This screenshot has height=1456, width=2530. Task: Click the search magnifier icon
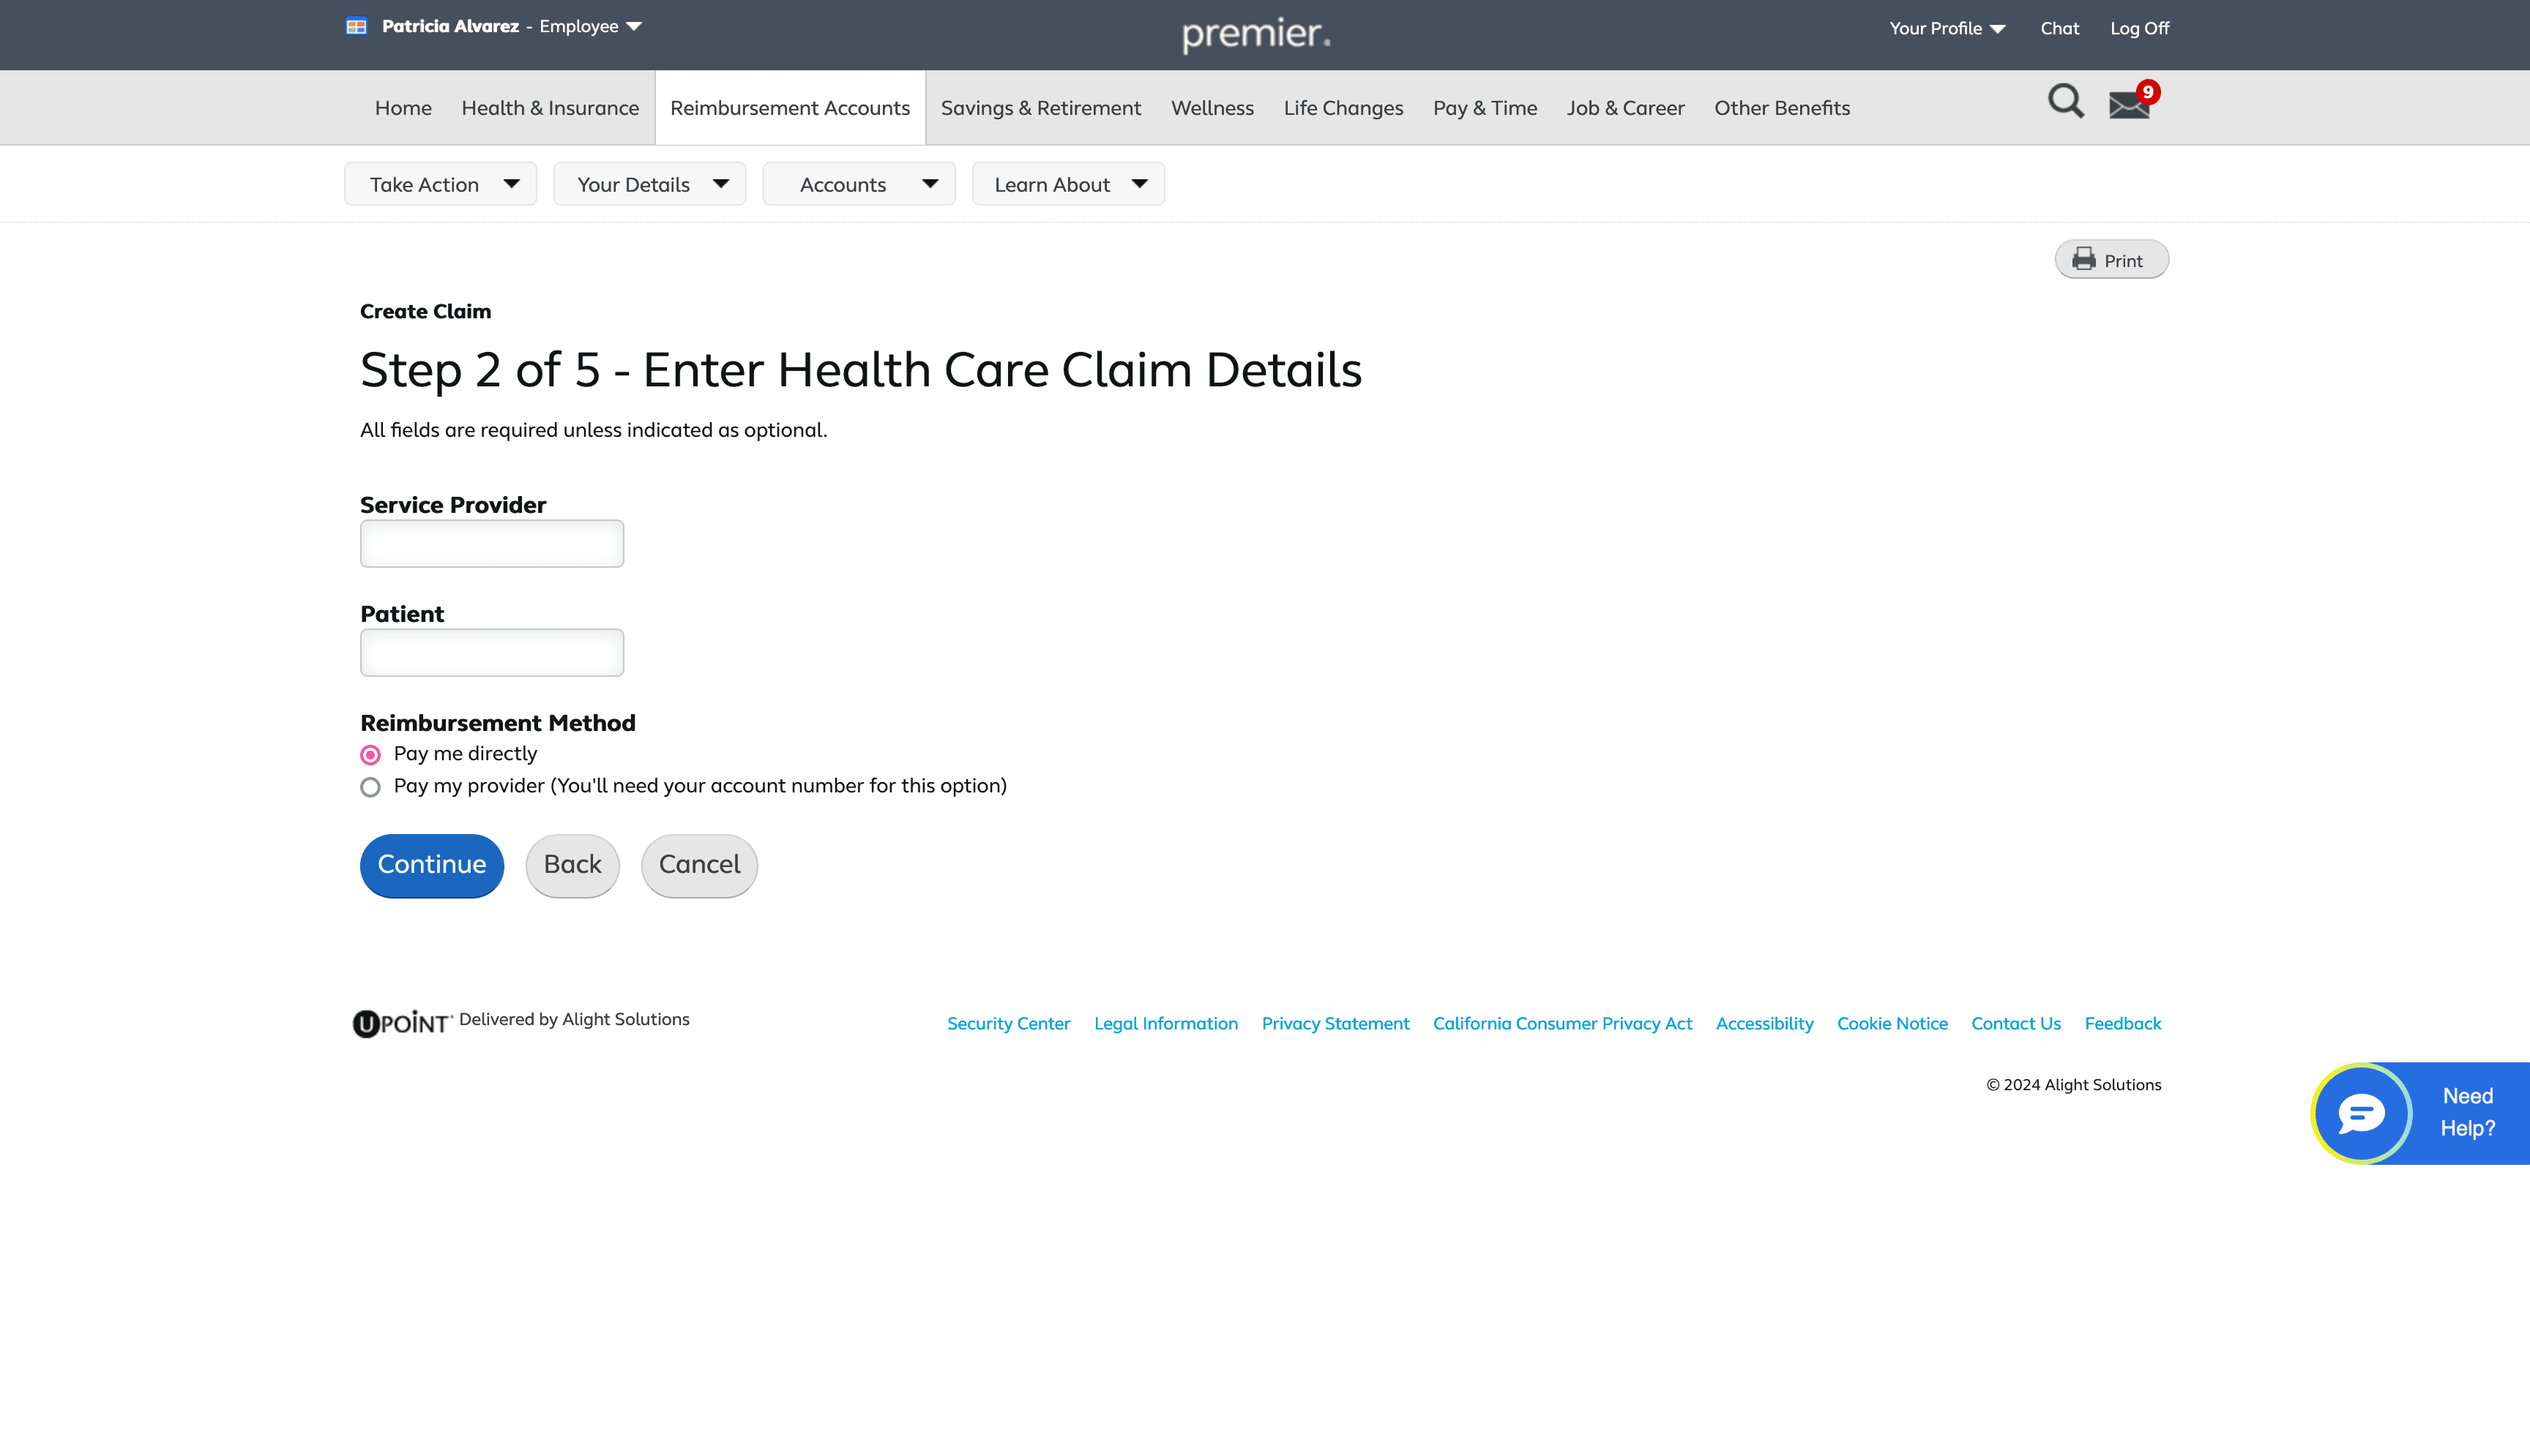click(x=2065, y=102)
